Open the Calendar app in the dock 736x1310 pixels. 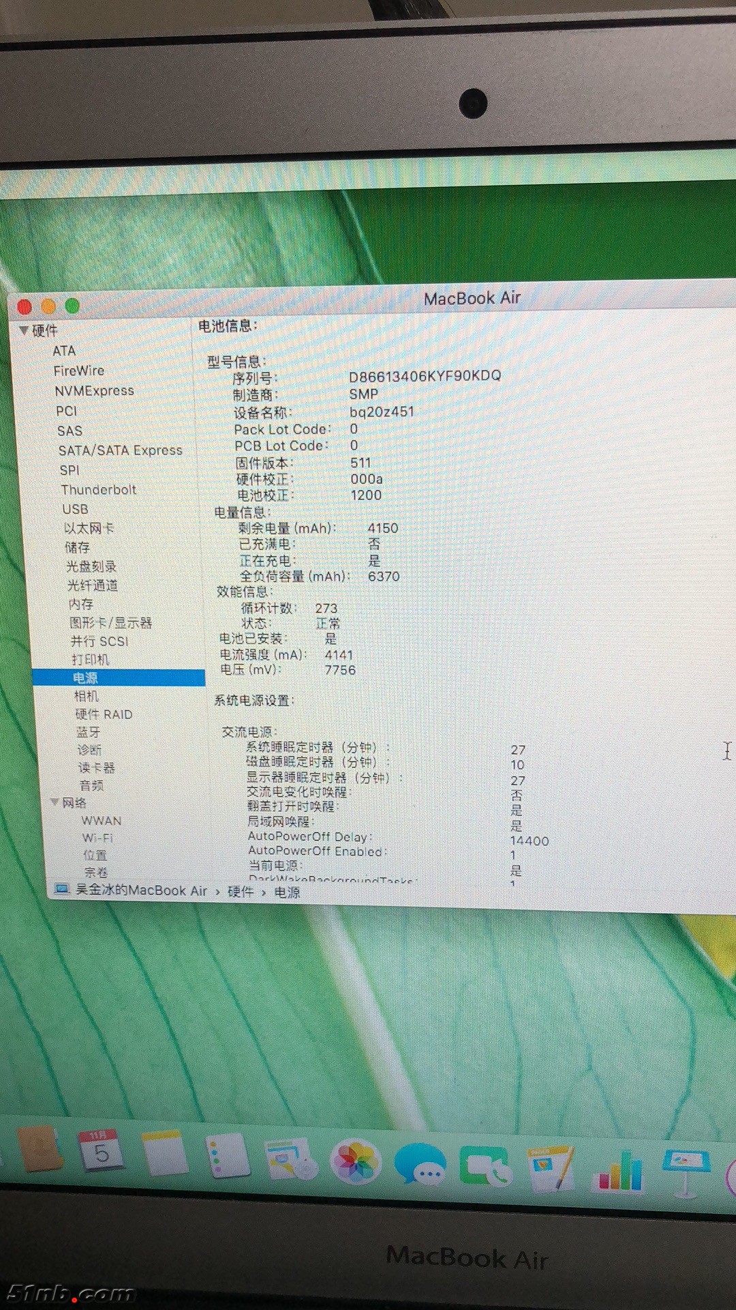point(101,1151)
